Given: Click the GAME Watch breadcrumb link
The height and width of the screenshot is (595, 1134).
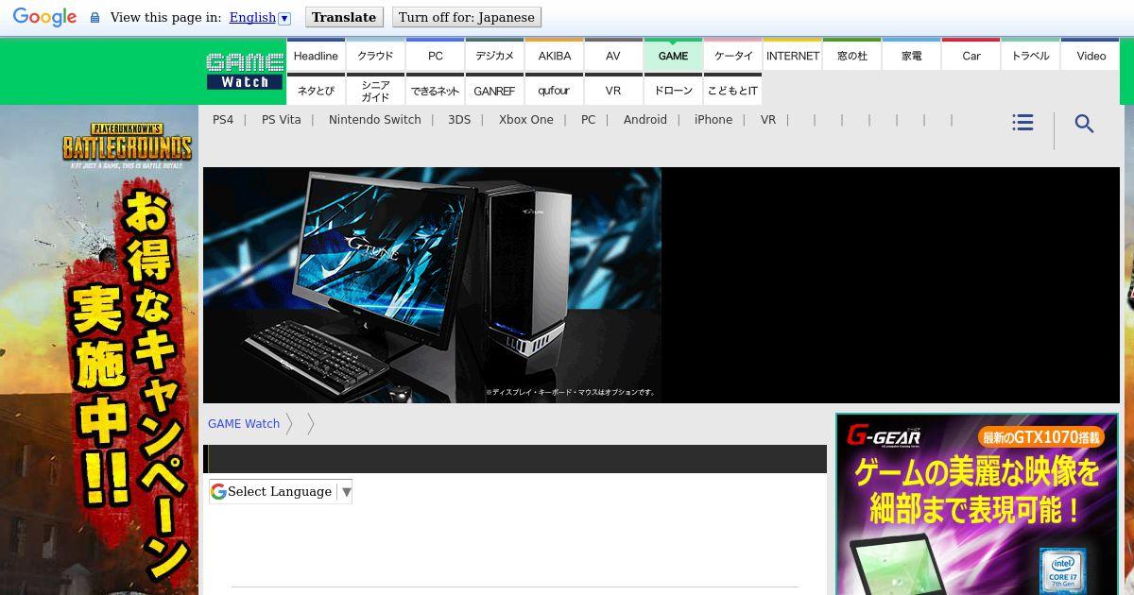Looking at the screenshot, I should tap(244, 424).
